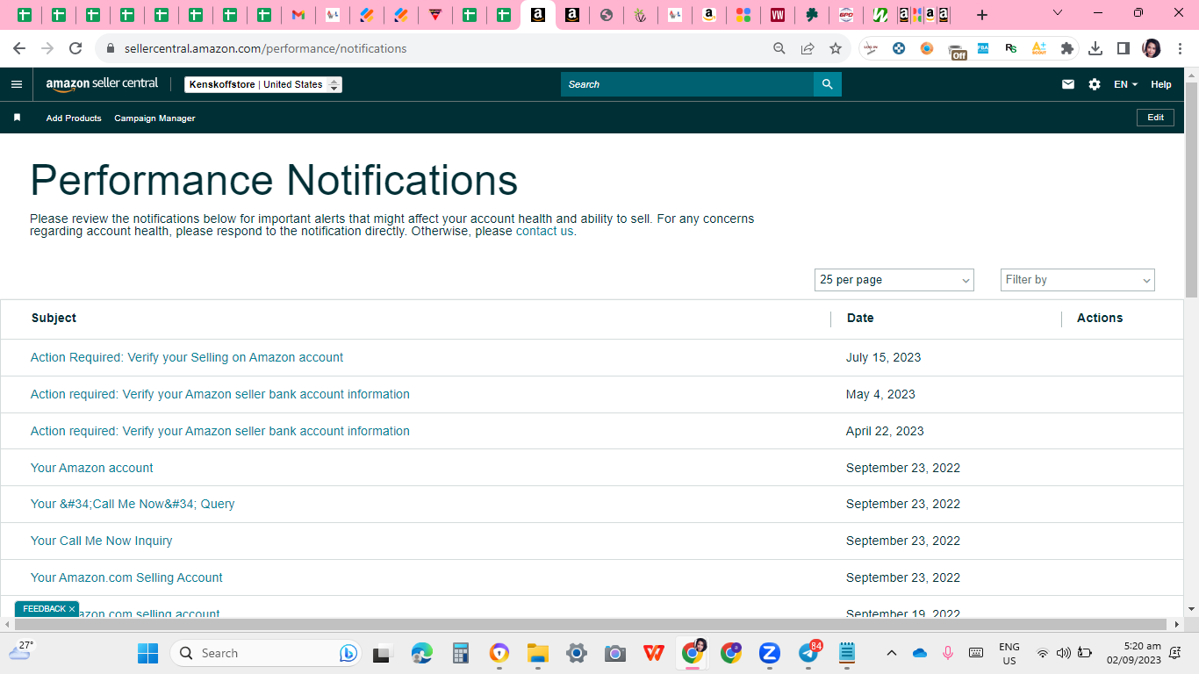Image resolution: width=1199 pixels, height=674 pixels.
Task: Open File Explorer from the taskbar
Action: point(538,653)
